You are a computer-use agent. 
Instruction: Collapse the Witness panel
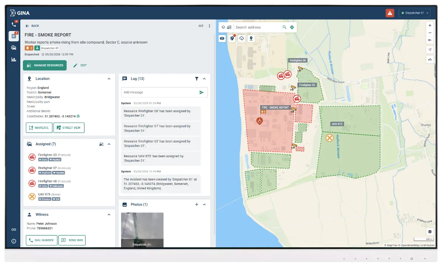109,214
